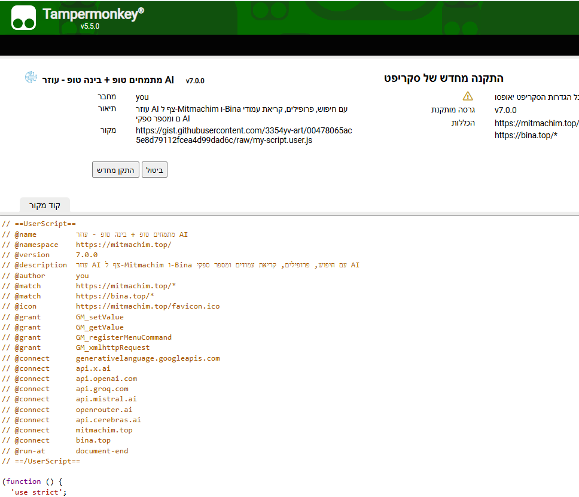Click the @description code line
The height and width of the screenshot is (497, 579).
181,265
